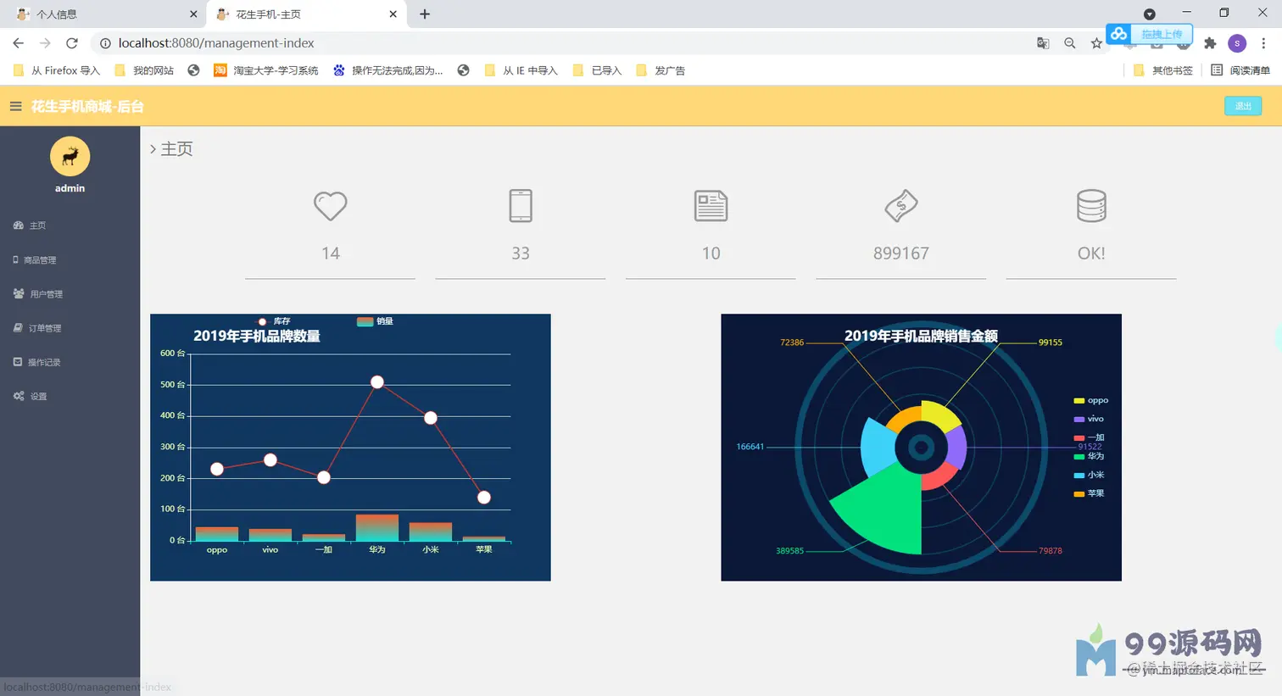Click the purple vivo pie slice
The image size is (1282, 696).
(956, 447)
